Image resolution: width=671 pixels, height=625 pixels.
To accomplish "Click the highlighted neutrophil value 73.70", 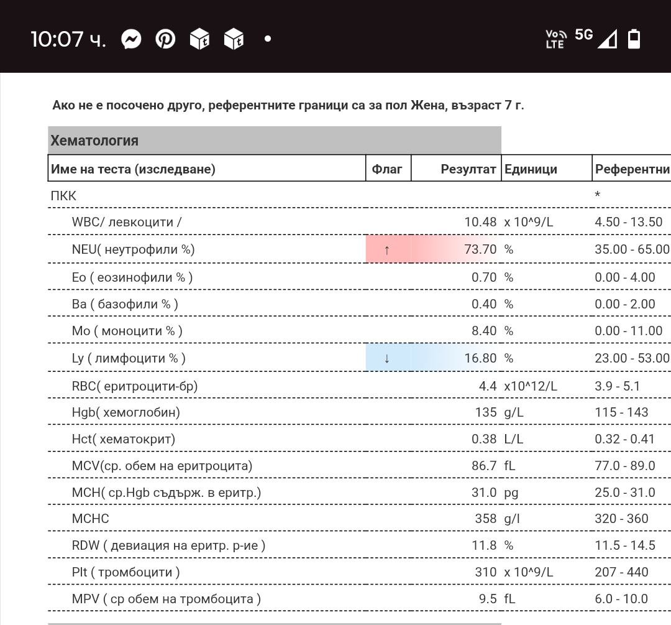I will 480,249.
